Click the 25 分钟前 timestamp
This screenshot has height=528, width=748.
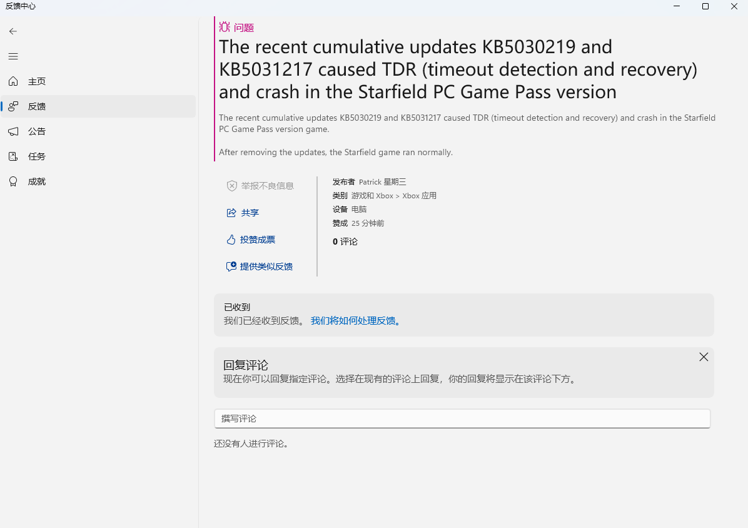pos(368,223)
